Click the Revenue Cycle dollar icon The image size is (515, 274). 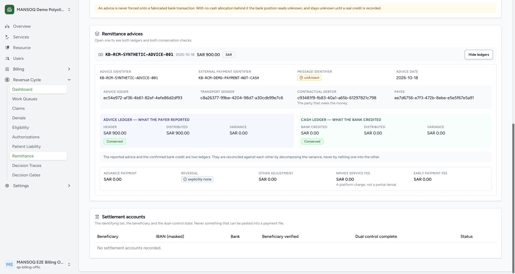click(x=7, y=80)
